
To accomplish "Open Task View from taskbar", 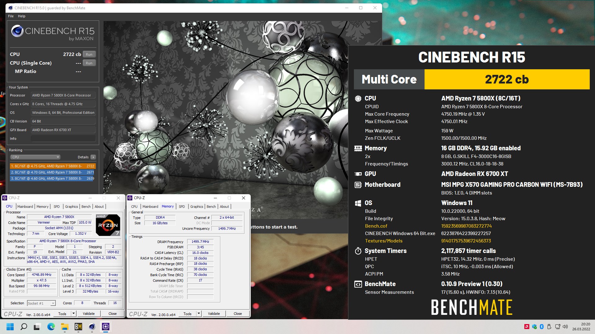I will pyautogui.click(x=37, y=327).
